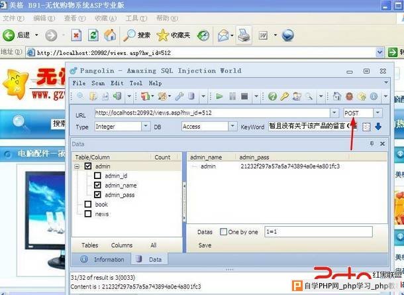Click the Stop scan square icon
Viewport: 404px width, 295px height.
tap(244, 96)
